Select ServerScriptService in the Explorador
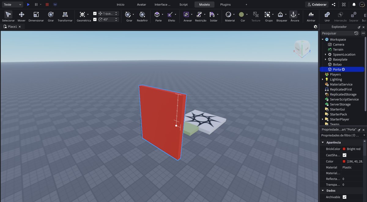The width and height of the screenshot is (367, 202). pos(344,99)
